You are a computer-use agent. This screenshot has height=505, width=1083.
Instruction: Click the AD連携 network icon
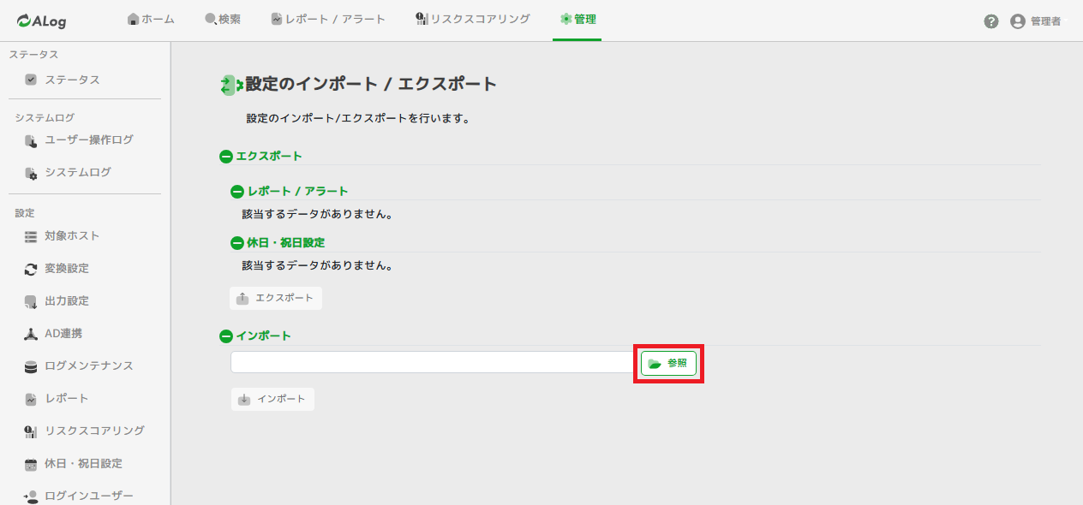pyautogui.click(x=31, y=334)
